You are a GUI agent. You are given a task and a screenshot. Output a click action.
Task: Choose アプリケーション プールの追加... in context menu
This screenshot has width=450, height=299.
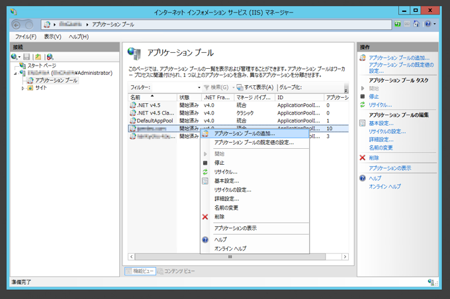click(x=255, y=134)
